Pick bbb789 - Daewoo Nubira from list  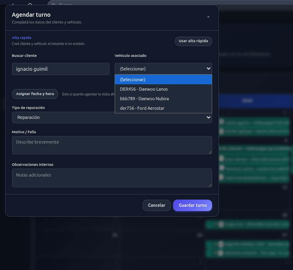pyautogui.click(x=163, y=99)
